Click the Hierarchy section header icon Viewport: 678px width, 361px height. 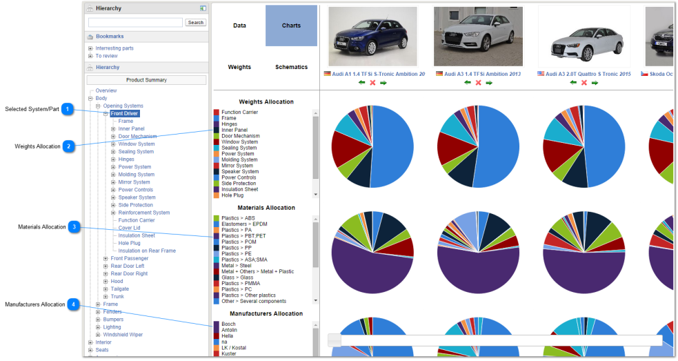(90, 68)
